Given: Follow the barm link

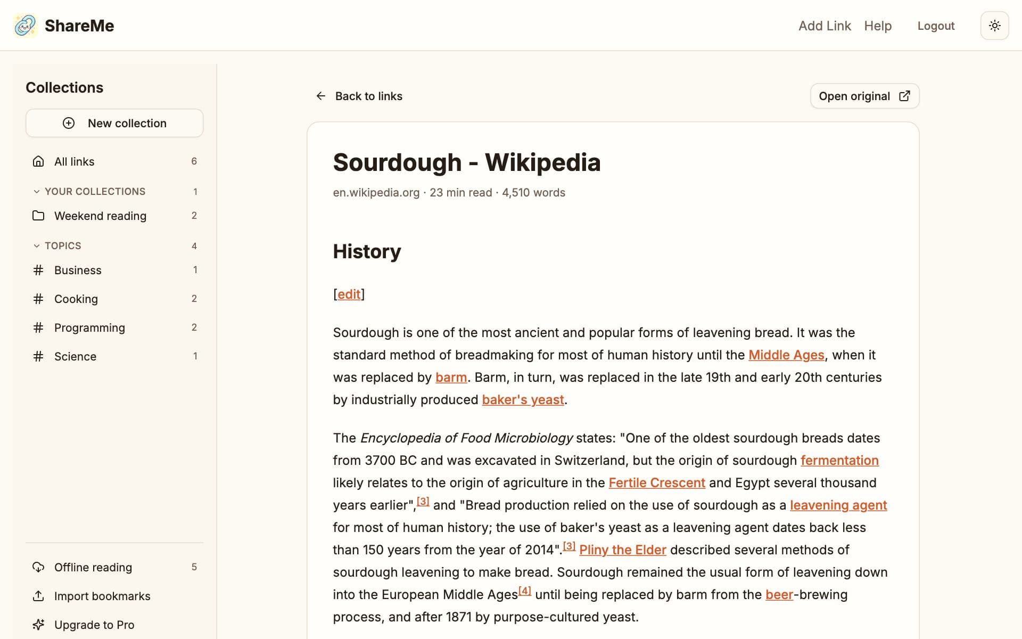Looking at the screenshot, I should pos(451,377).
